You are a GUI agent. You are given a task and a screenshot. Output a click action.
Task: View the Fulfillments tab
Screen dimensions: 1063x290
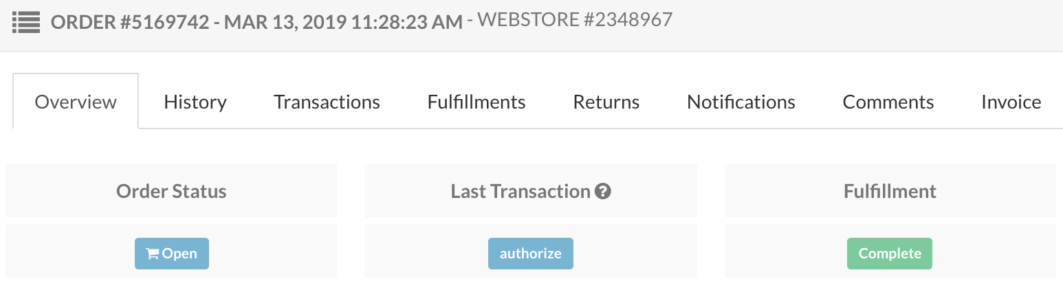click(476, 102)
